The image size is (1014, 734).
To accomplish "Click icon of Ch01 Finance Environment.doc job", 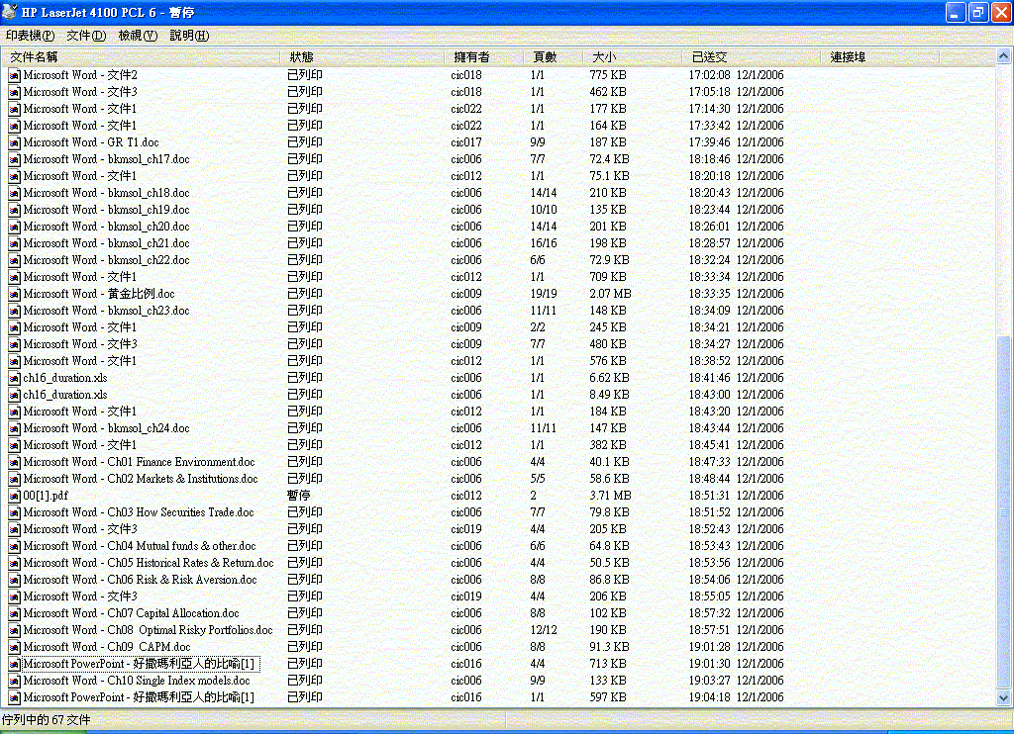I will [x=14, y=462].
